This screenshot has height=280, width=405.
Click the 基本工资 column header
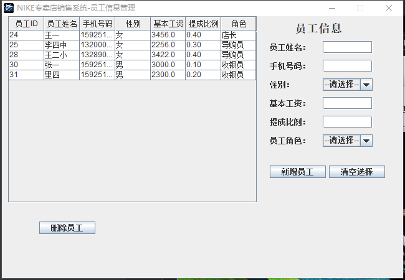168,24
